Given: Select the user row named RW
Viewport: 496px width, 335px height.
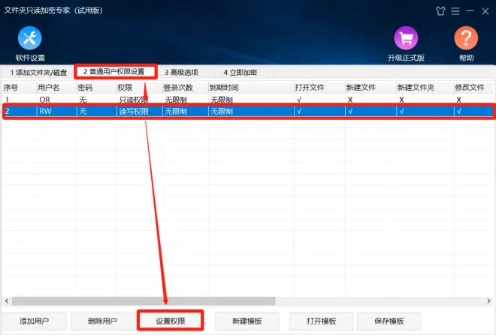Looking at the screenshot, I should 248,112.
